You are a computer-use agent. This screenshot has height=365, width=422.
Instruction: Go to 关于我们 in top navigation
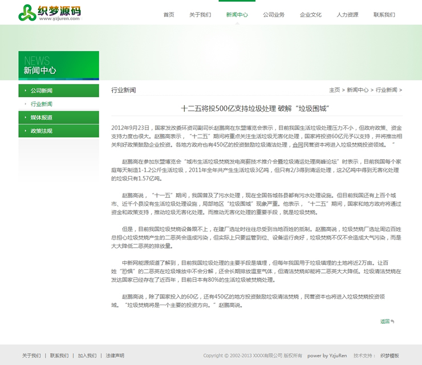coord(200,15)
